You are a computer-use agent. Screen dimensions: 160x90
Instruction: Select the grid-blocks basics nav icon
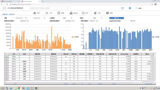[x=107, y=13]
